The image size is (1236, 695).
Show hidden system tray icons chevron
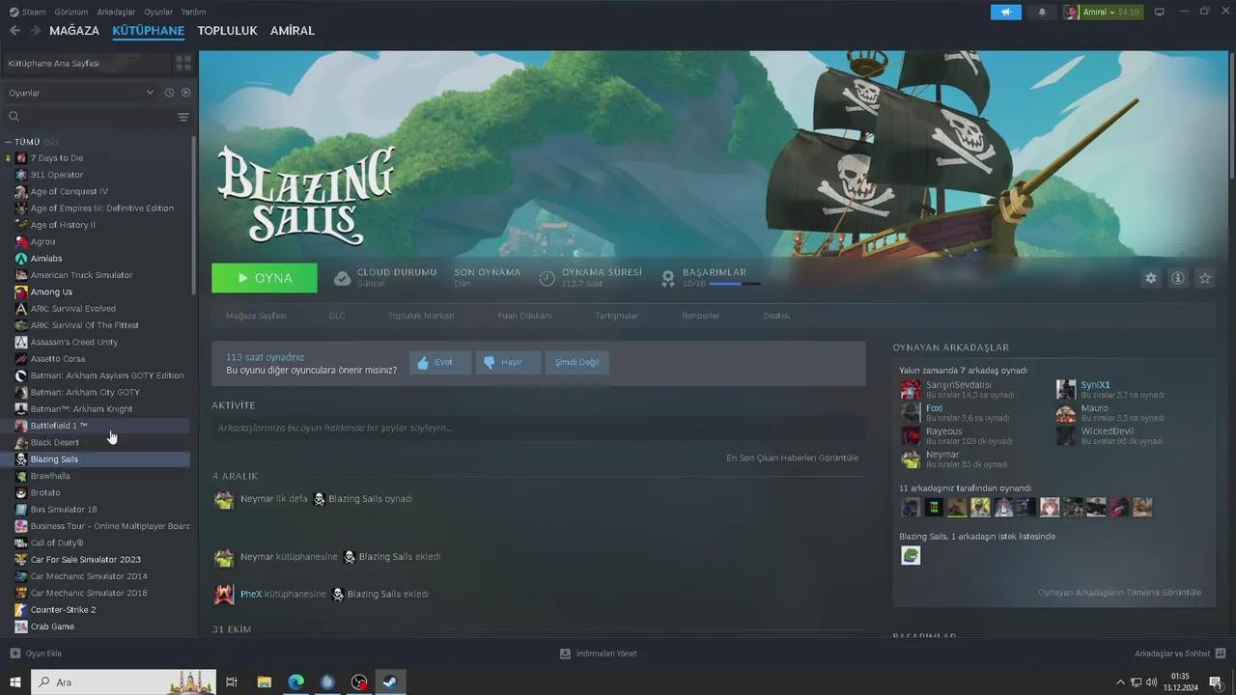click(x=1122, y=682)
